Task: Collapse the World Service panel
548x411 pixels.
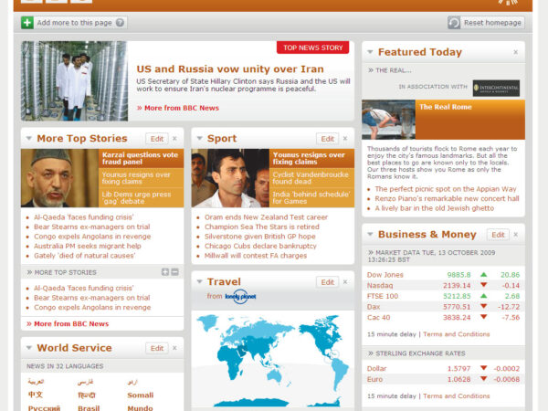Action: [x=29, y=348]
